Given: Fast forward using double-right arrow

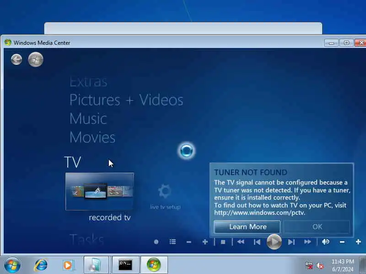Looking at the screenshot, I should tap(307, 242).
